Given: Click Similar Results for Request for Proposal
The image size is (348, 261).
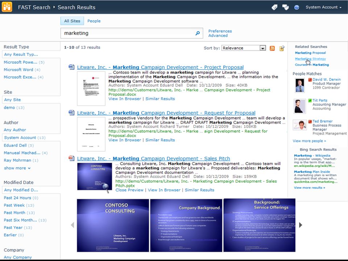Looking at the screenshot, I should pos(160,140).
